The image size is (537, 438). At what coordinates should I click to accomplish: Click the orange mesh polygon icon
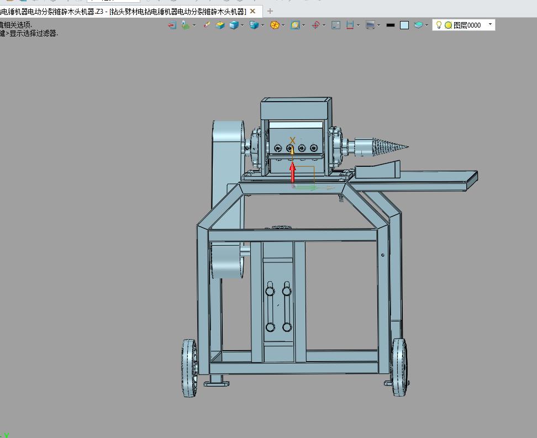tap(275, 25)
